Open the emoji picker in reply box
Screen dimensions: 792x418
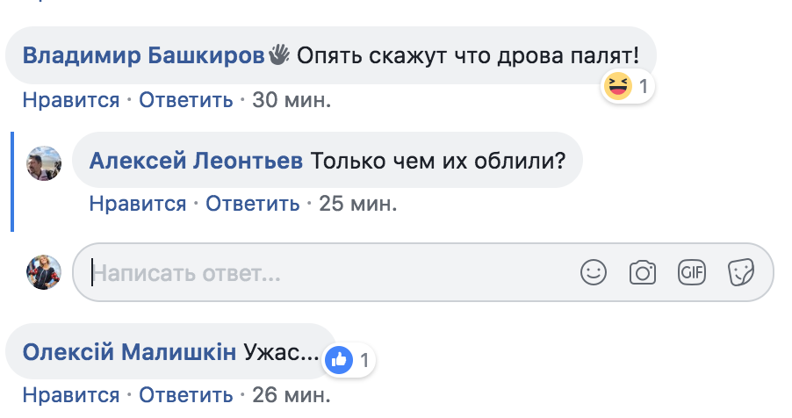pos(594,273)
